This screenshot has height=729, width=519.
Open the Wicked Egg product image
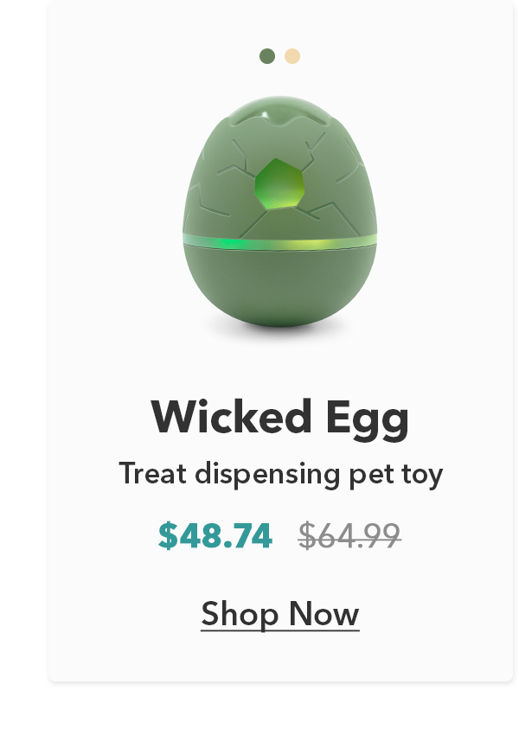[x=280, y=212]
